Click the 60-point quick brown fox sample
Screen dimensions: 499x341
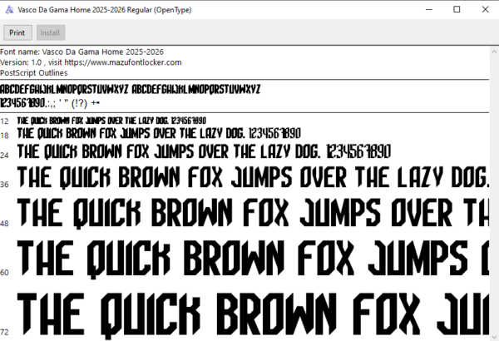[253, 259]
